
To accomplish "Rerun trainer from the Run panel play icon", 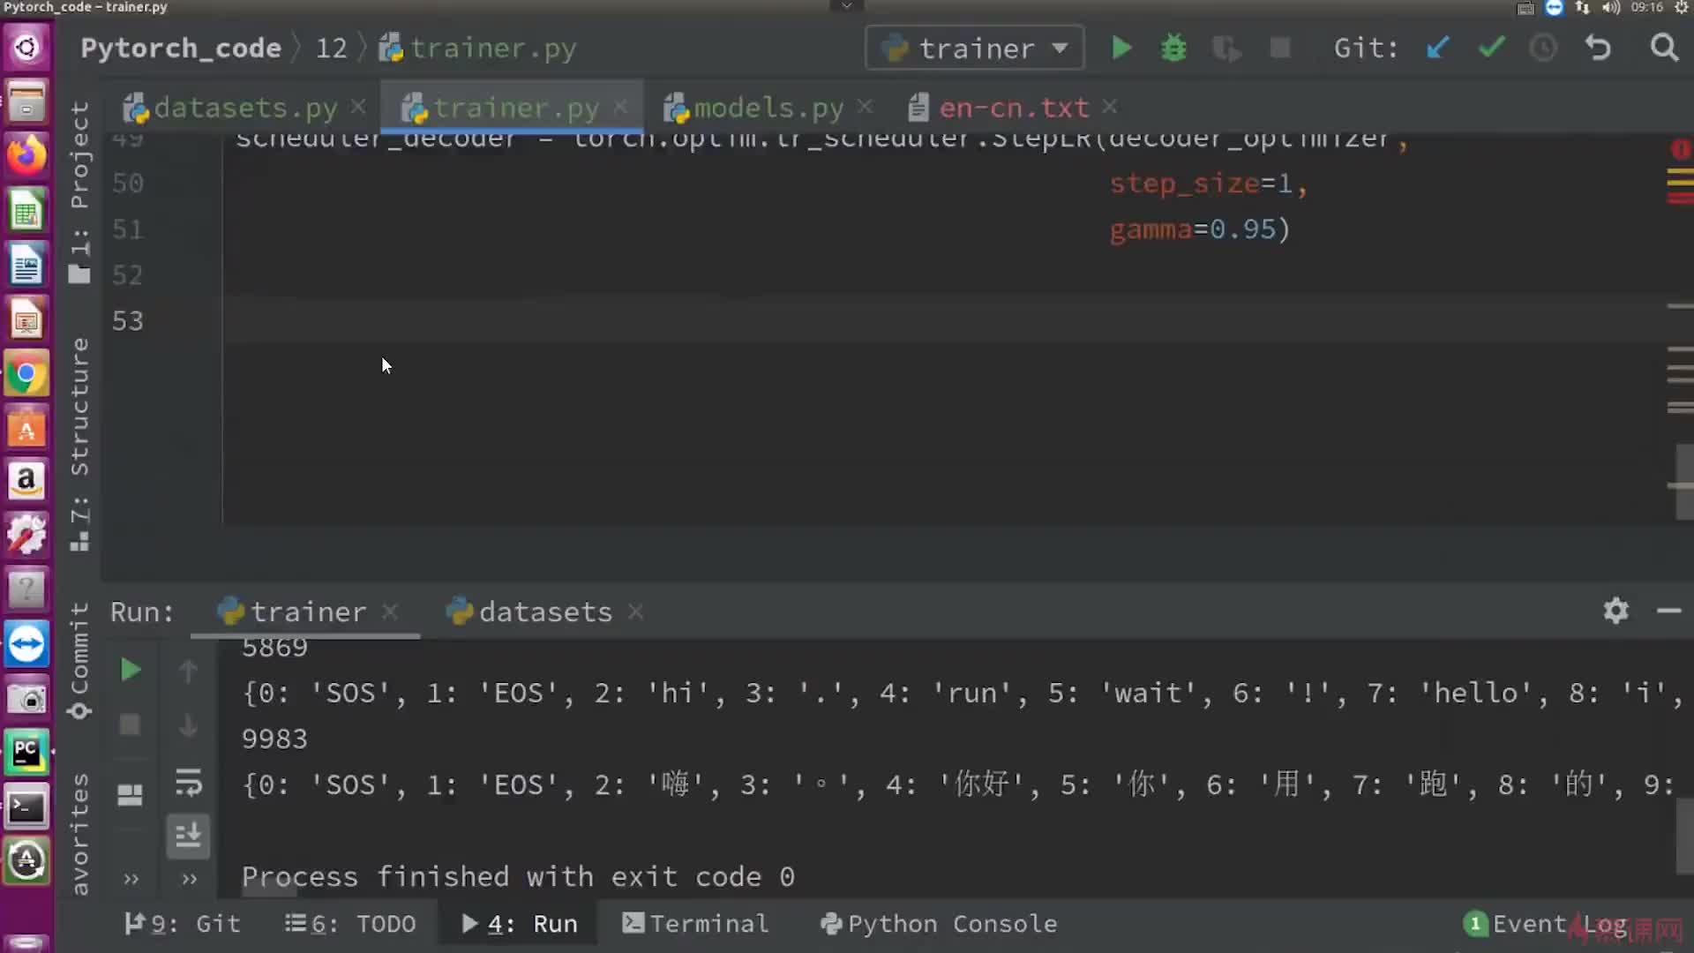I will (x=130, y=671).
